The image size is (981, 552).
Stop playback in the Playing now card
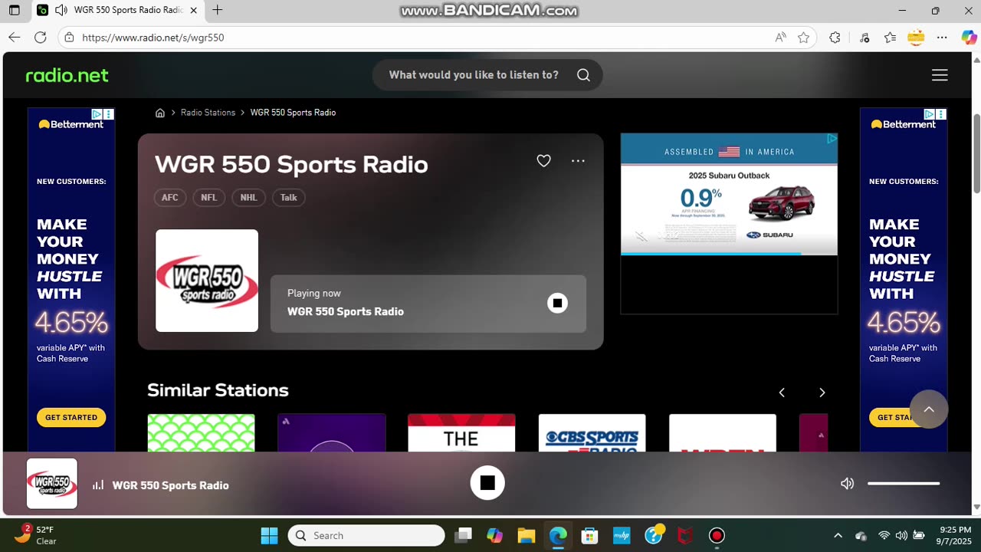point(557,303)
